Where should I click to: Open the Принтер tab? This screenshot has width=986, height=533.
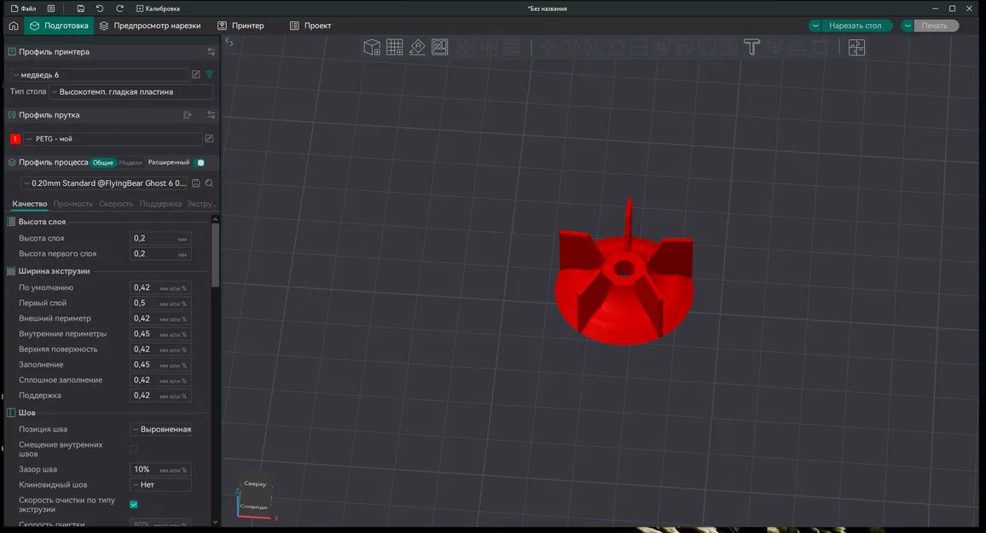pyautogui.click(x=241, y=26)
